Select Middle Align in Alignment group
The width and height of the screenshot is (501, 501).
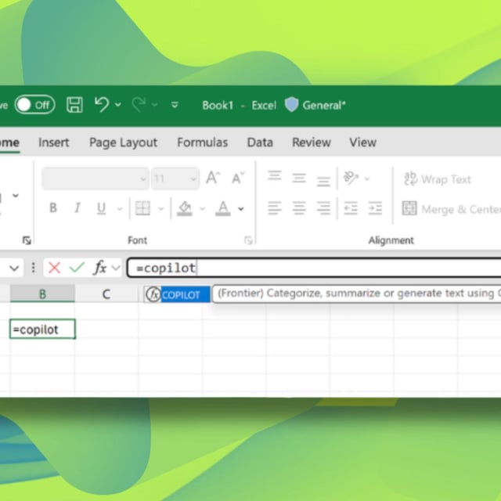tap(299, 178)
